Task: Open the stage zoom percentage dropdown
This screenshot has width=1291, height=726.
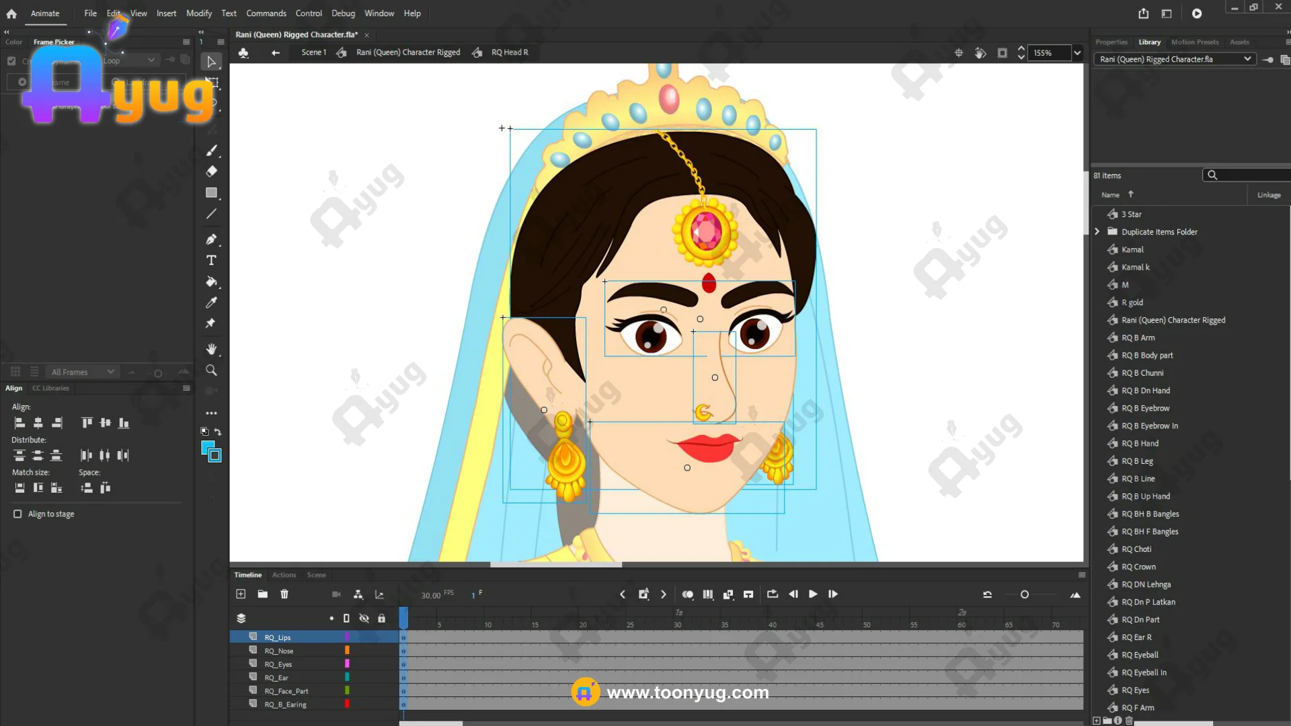Action: (x=1077, y=52)
